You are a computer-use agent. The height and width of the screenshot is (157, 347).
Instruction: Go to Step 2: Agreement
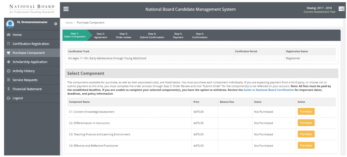point(101,35)
